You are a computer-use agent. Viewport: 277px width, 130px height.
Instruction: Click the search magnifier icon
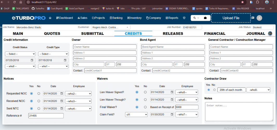pyautogui.click(x=195, y=18)
